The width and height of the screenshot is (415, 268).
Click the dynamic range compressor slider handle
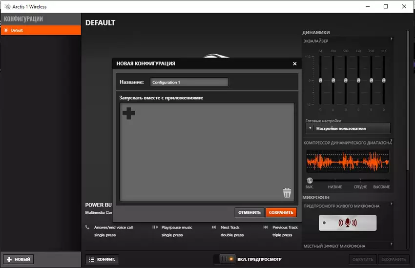point(310,180)
